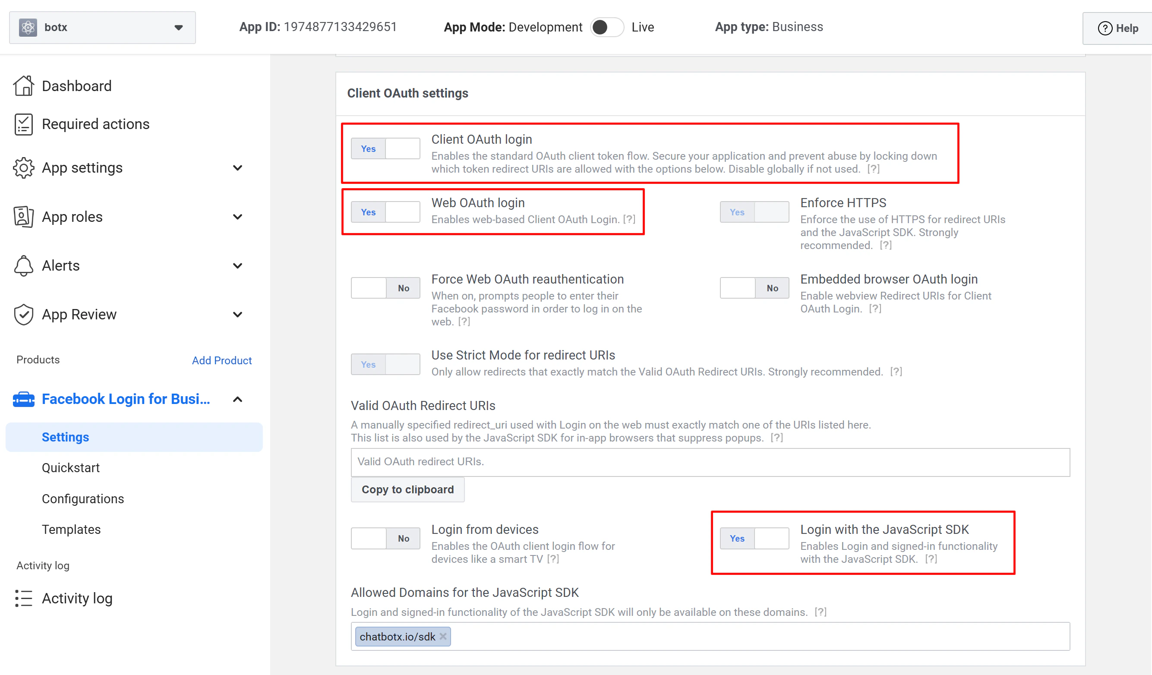Click the Copy to clipboard button
This screenshot has height=675, width=1152.
pyautogui.click(x=408, y=489)
